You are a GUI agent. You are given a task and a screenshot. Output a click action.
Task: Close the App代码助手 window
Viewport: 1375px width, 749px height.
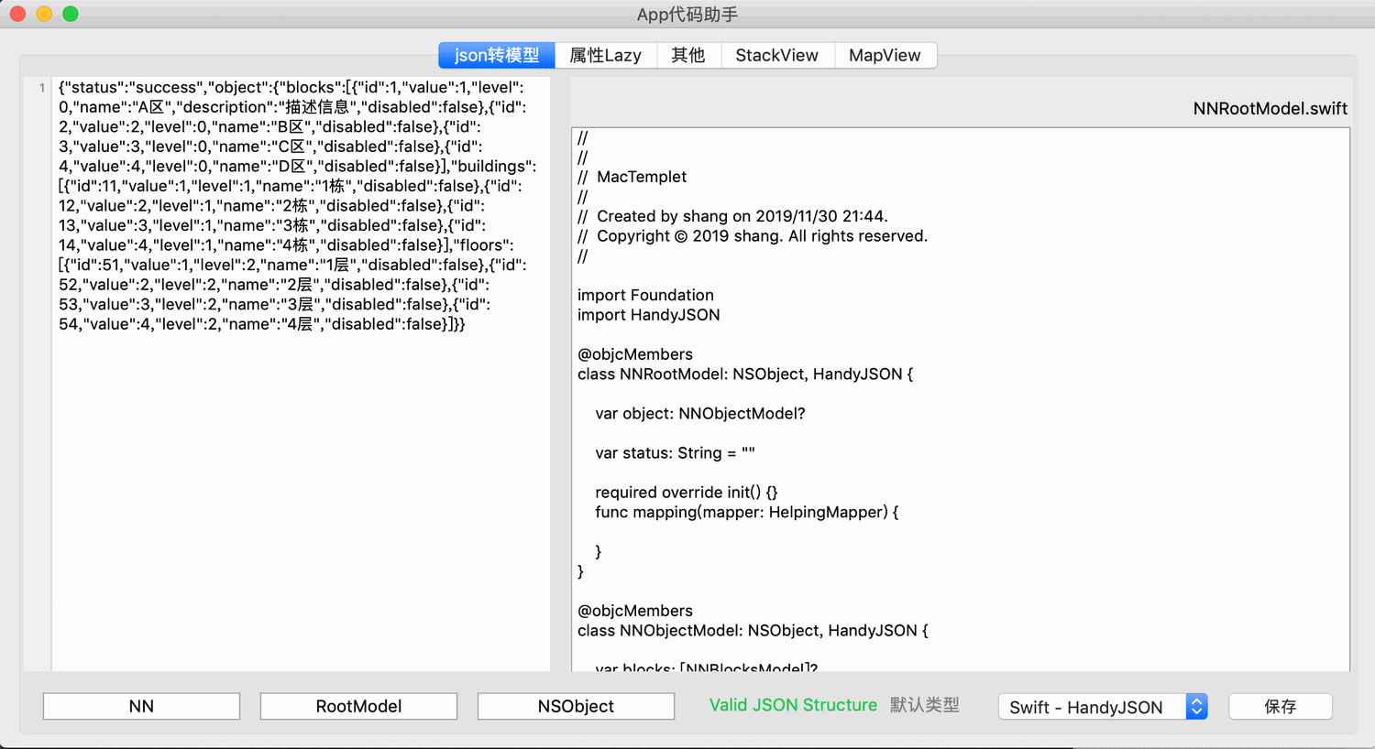[x=17, y=14]
